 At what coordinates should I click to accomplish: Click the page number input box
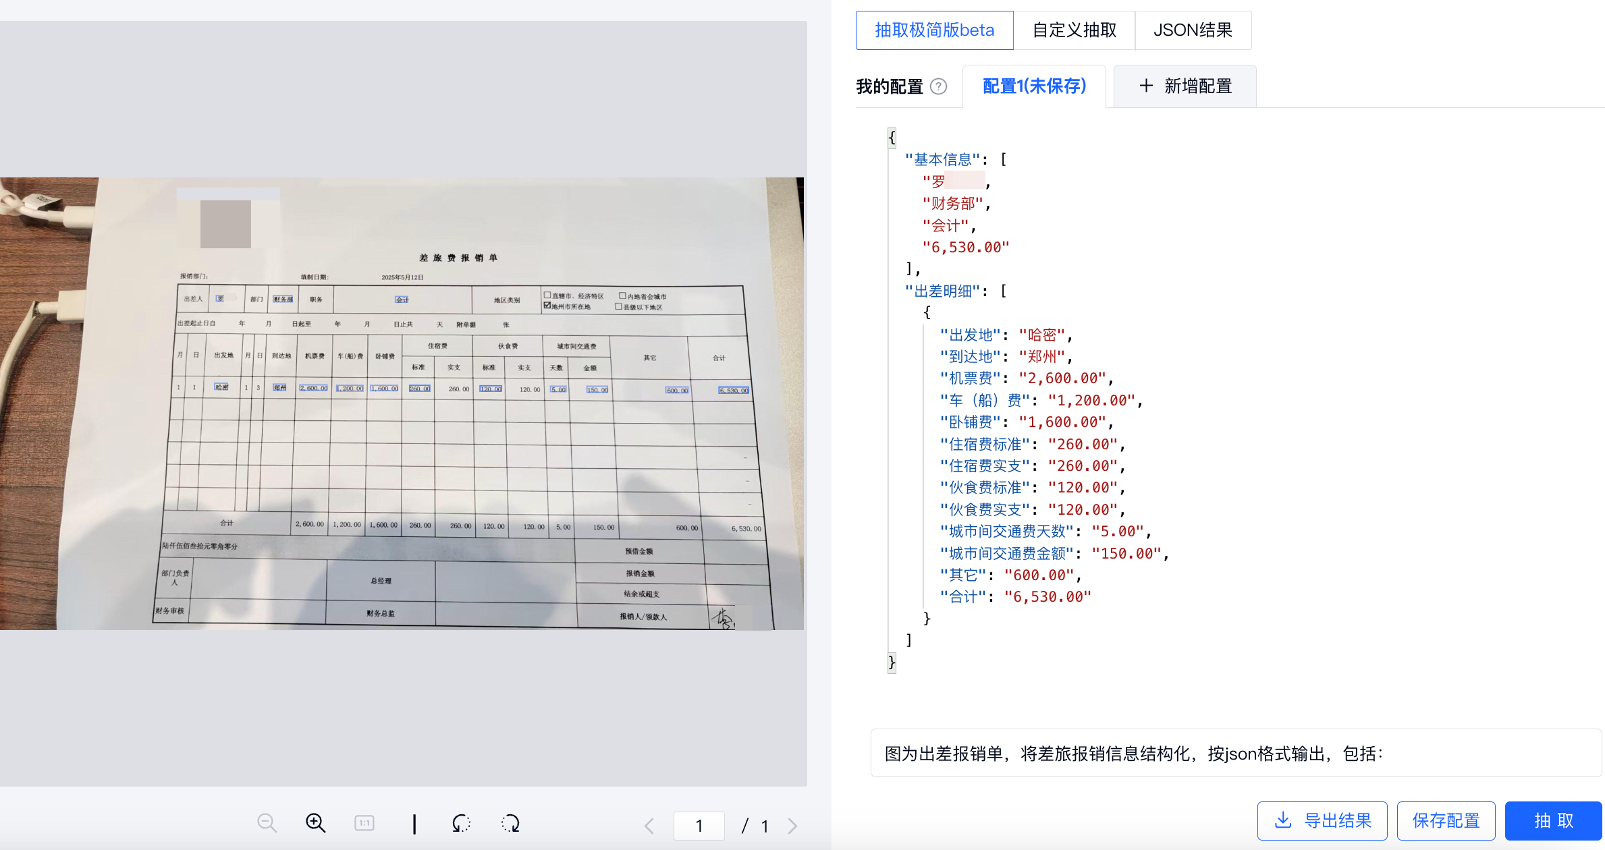699,826
